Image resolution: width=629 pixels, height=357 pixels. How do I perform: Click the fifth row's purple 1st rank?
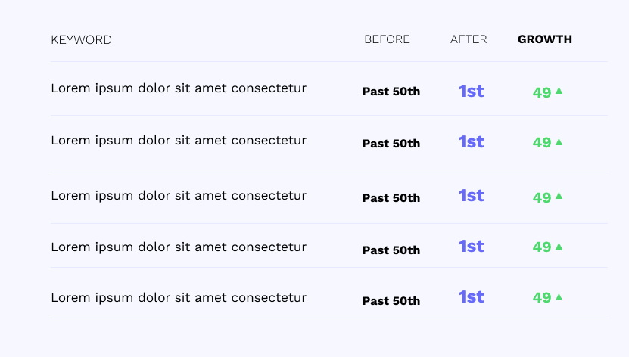[471, 297]
